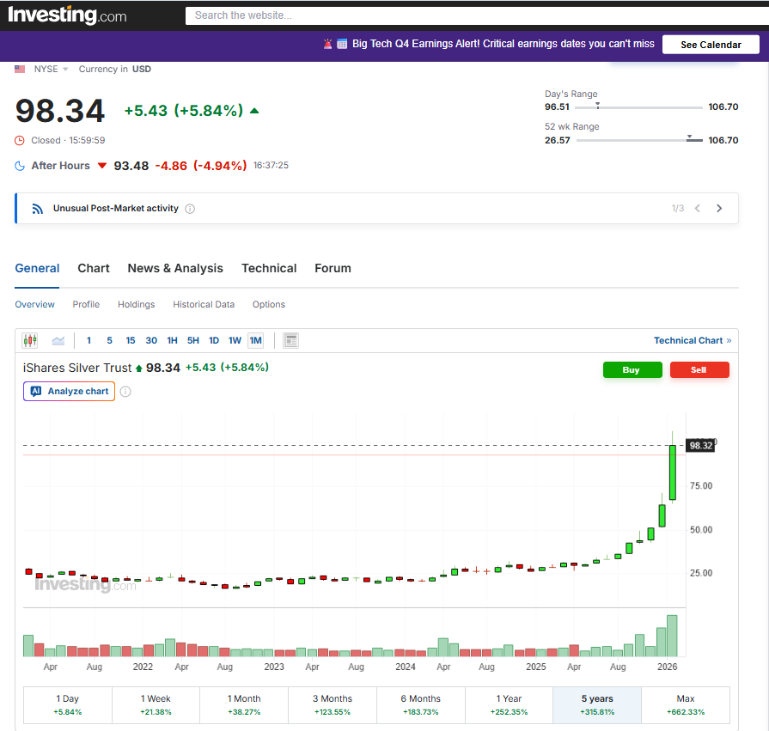Set chart interval to 15 minutes
Image resolution: width=769 pixels, height=731 pixels.
[130, 340]
